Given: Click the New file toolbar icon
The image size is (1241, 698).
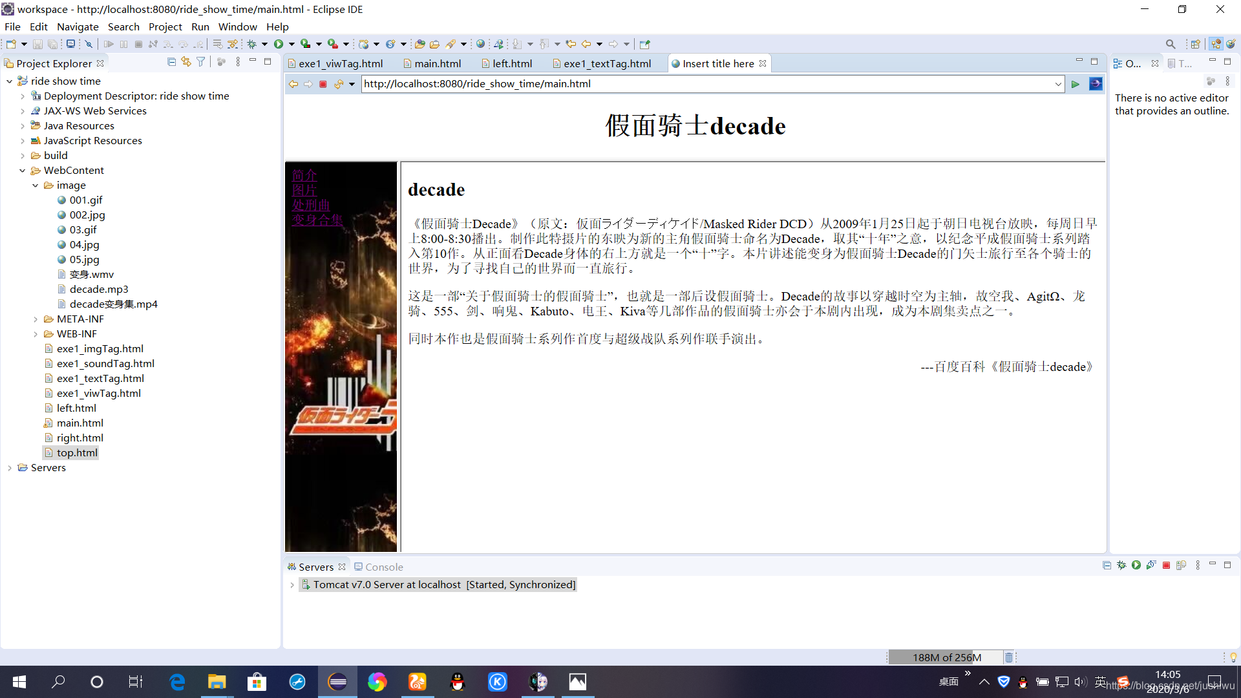Looking at the screenshot, I should point(11,44).
